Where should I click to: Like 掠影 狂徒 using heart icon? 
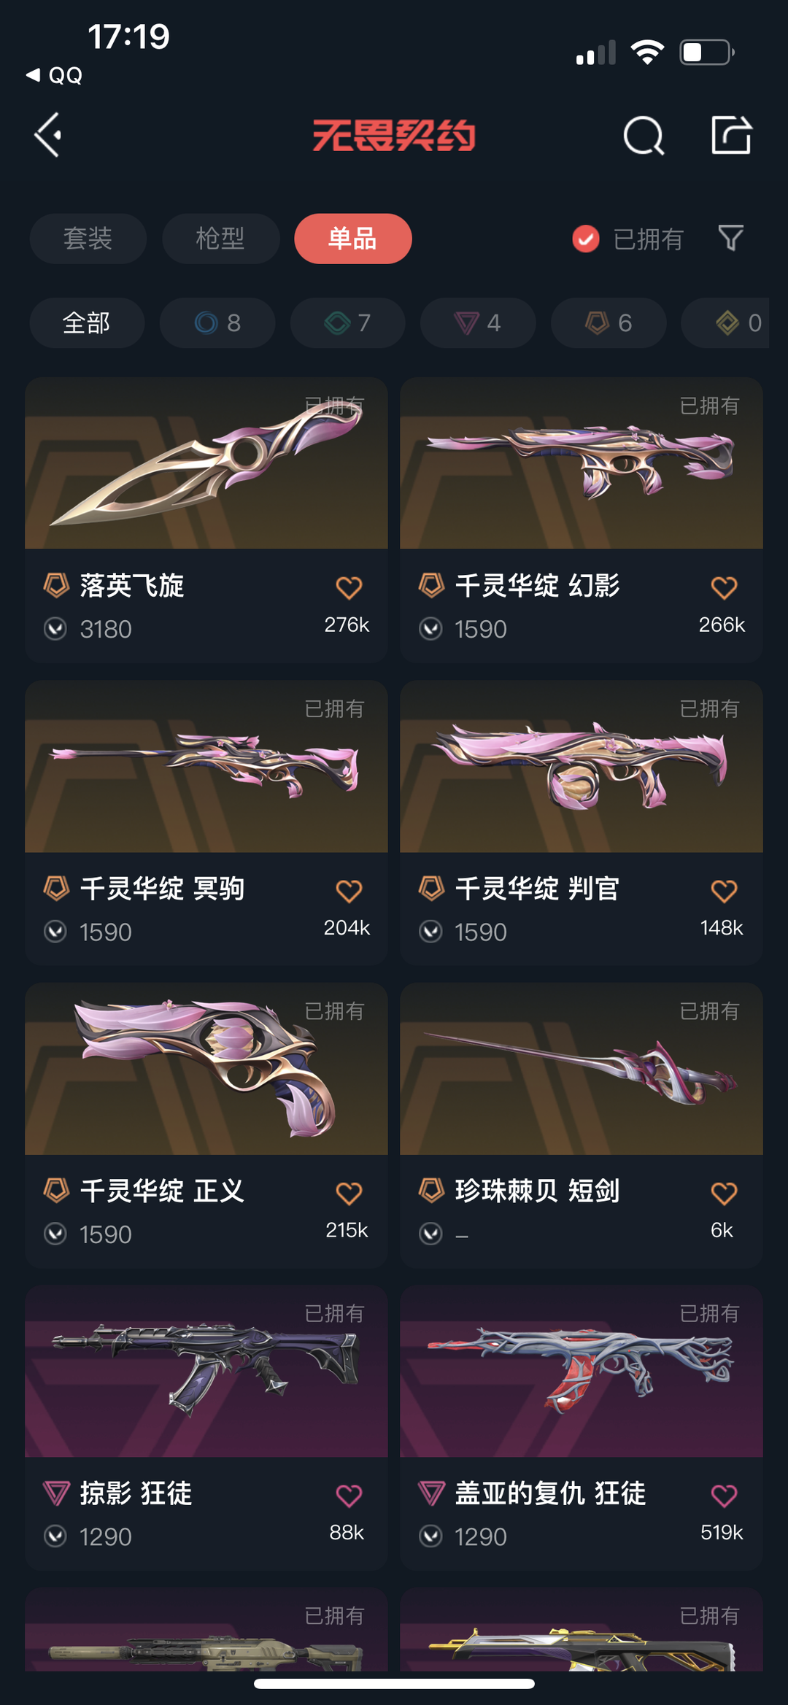coord(349,1495)
